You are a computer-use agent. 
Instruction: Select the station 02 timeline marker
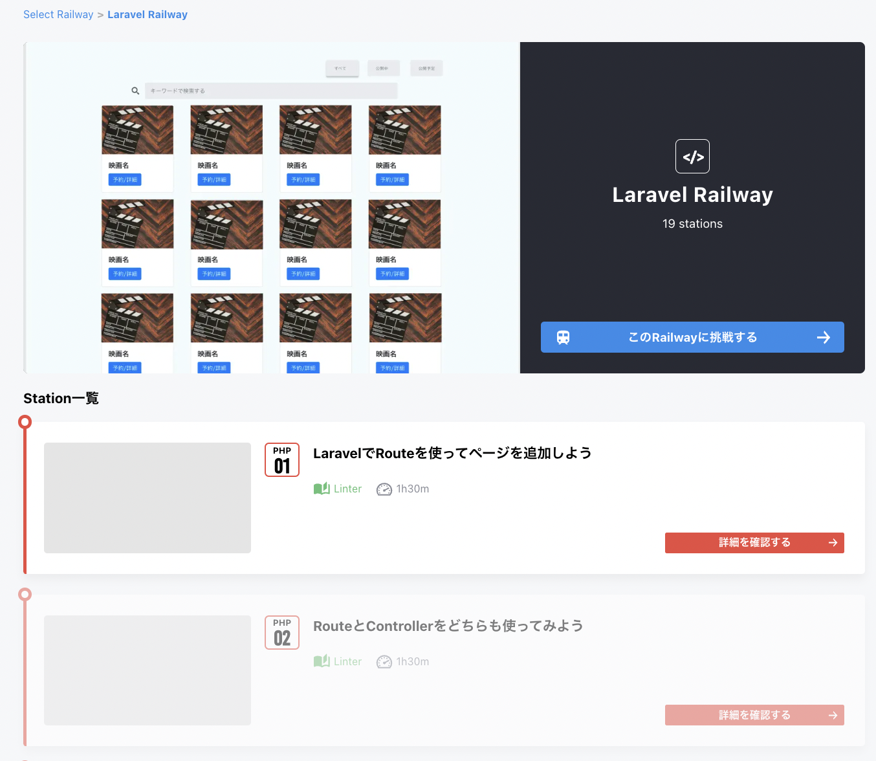(x=25, y=594)
